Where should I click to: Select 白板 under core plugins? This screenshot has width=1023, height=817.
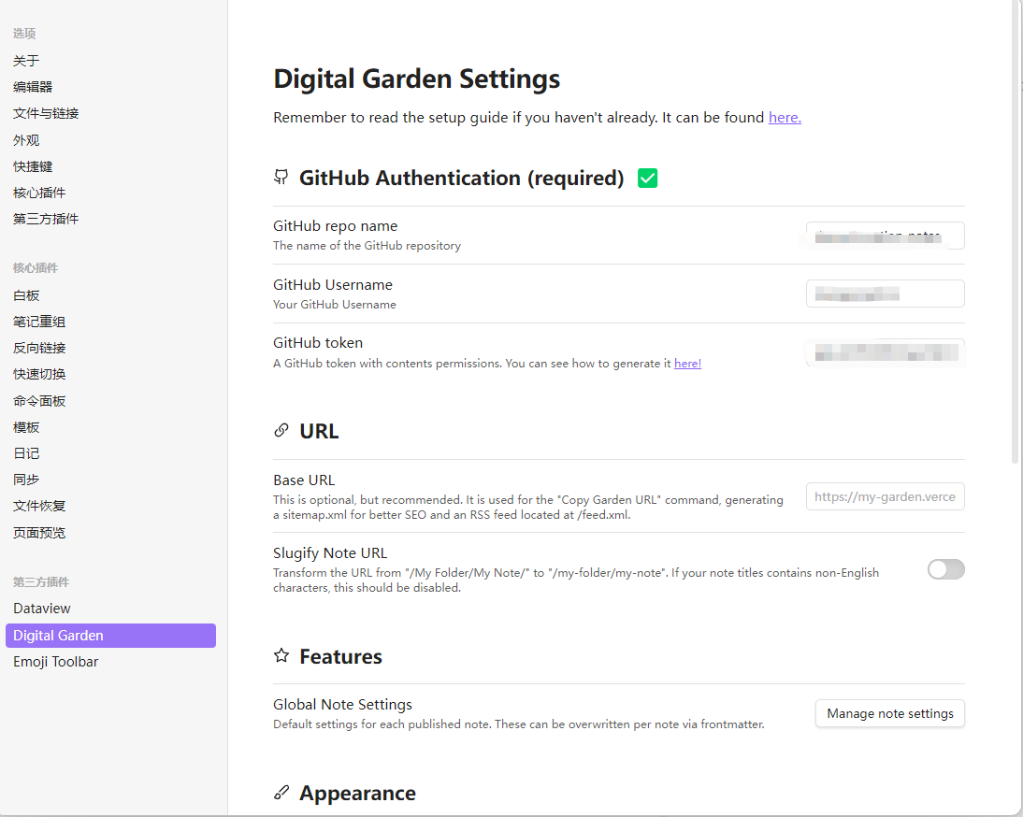25,294
